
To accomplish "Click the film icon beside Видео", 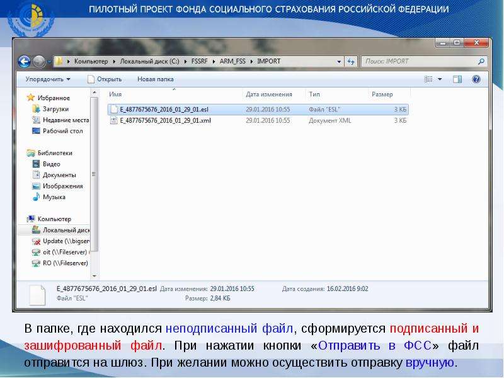I will click(36, 164).
